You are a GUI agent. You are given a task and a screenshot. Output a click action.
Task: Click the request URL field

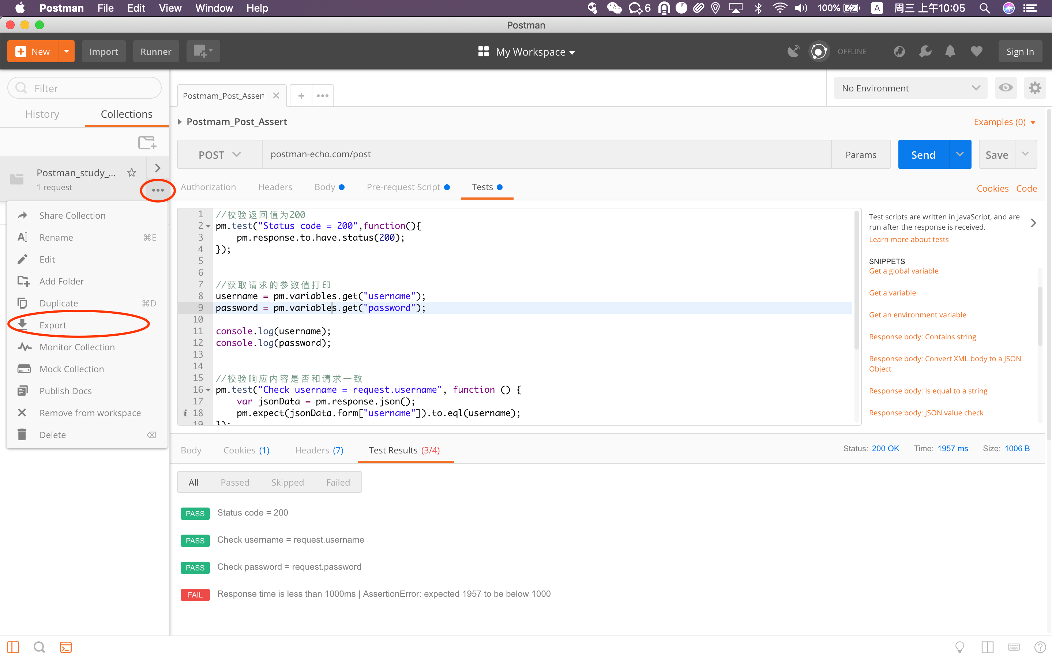pos(546,154)
